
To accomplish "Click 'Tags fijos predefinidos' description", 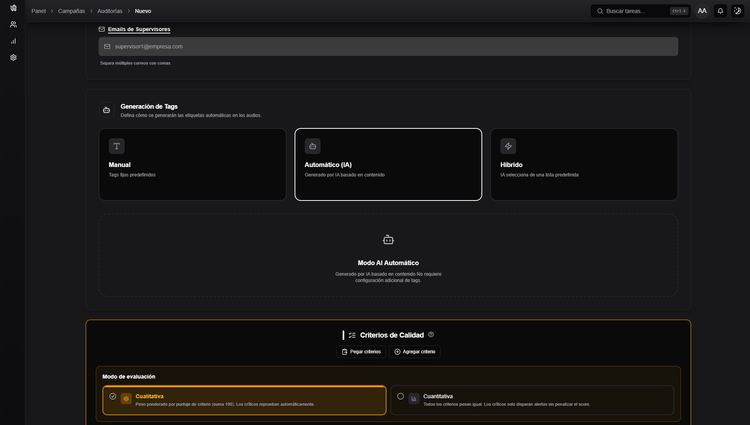I will (132, 175).
